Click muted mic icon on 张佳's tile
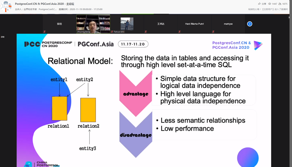Viewport: 292px width, 167px height. coord(45,32)
